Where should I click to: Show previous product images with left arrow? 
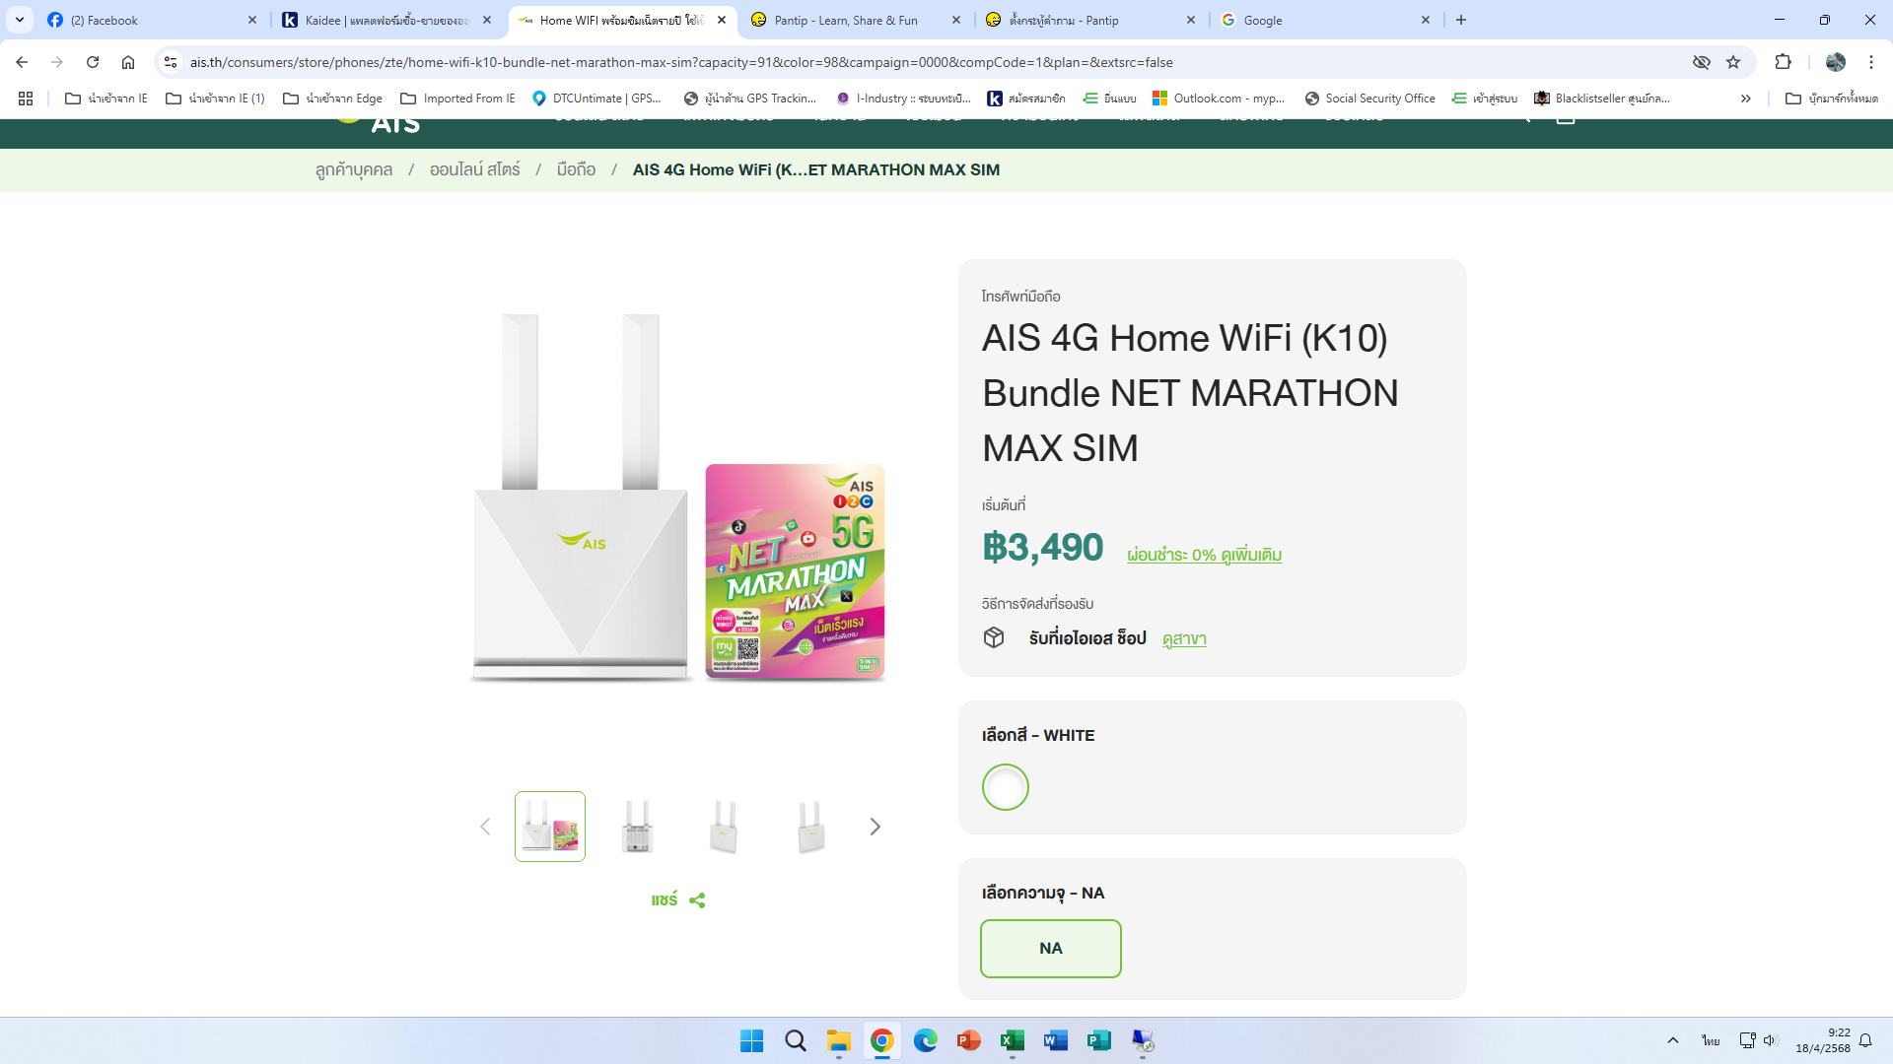pyautogui.click(x=485, y=827)
